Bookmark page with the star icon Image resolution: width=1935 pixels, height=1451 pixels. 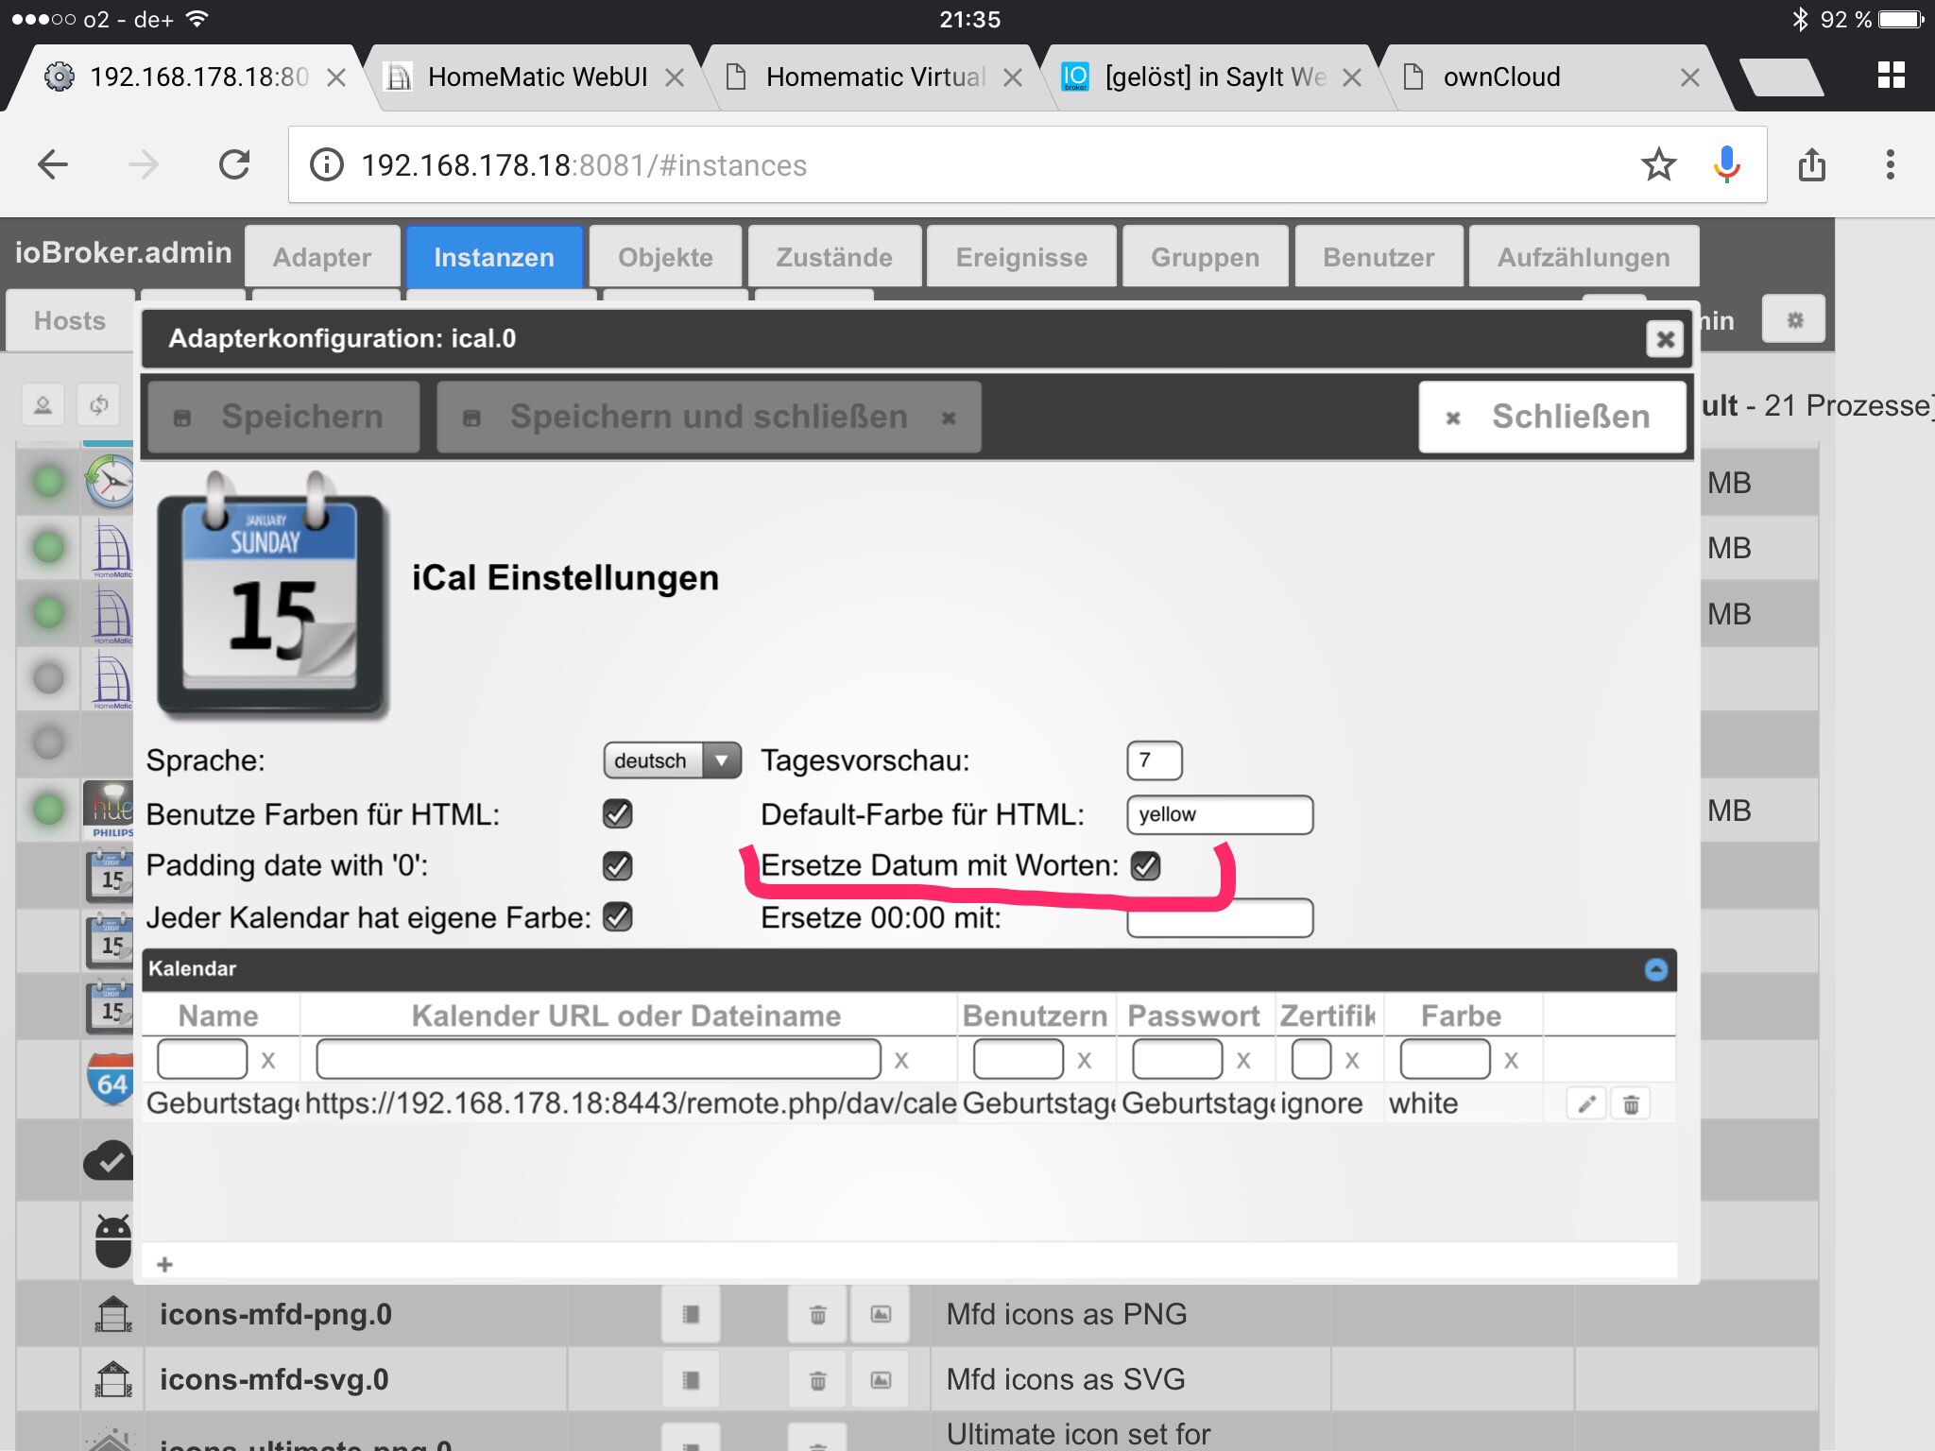pos(1658,165)
